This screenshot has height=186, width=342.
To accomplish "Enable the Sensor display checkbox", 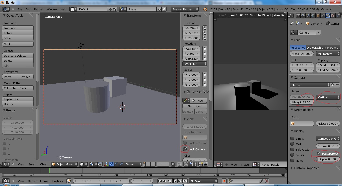I will tap(292, 155).
